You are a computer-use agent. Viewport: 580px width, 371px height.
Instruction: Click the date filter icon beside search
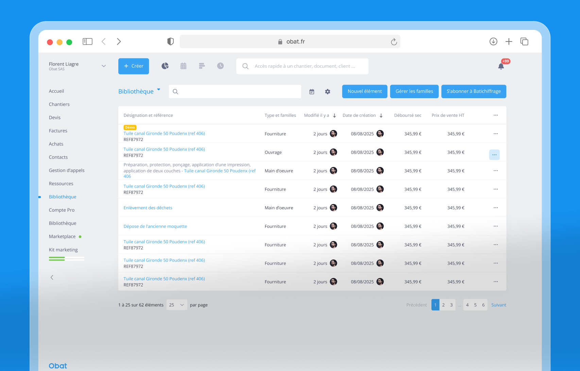[x=312, y=92]
